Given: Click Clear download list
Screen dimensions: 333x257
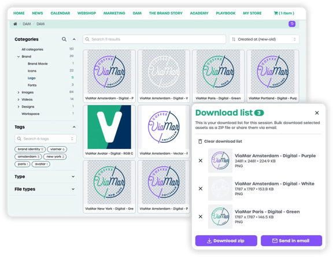Looking at the screenshot, I should (x=220, y=141).
